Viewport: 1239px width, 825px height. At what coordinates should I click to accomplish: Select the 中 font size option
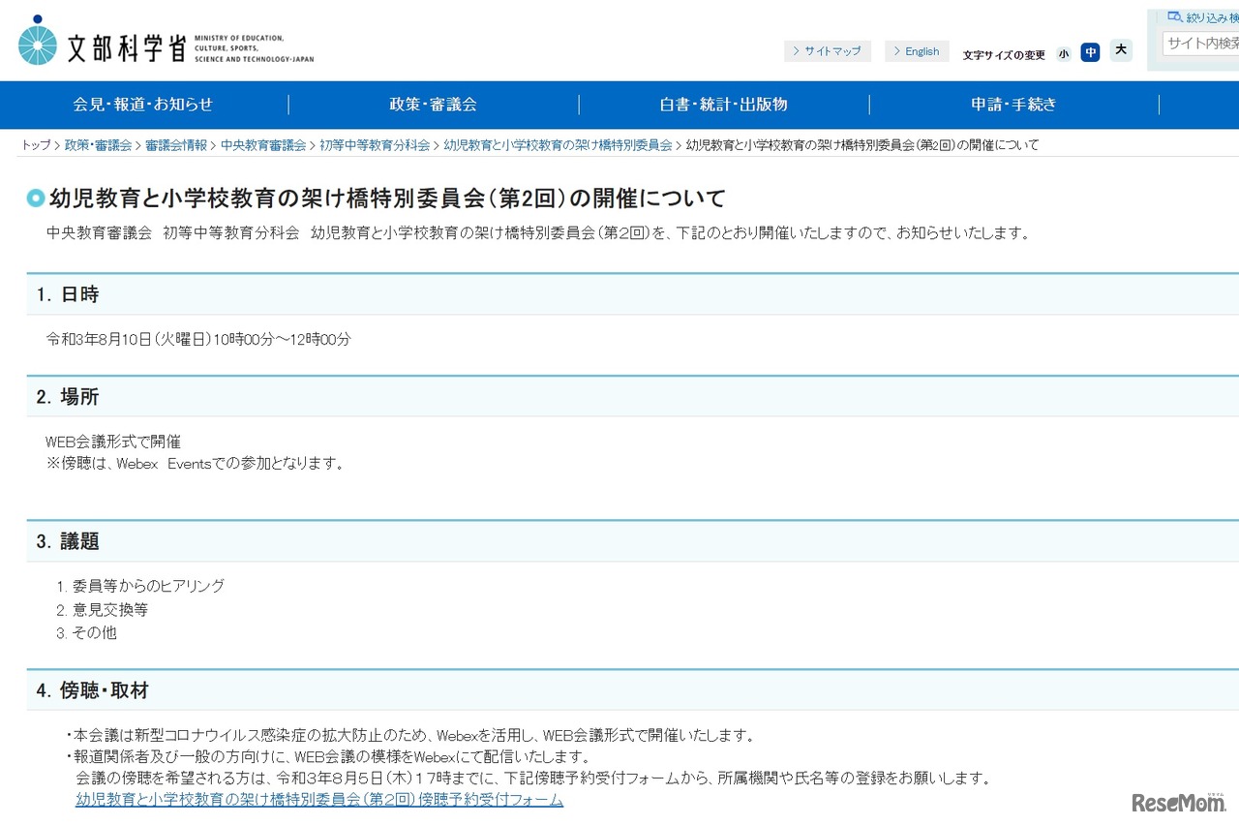pos(1090,52)
